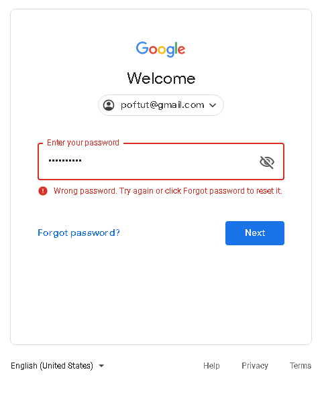Click the Google logo
Viewport: 324px width, 394px height.
[161, 49]
